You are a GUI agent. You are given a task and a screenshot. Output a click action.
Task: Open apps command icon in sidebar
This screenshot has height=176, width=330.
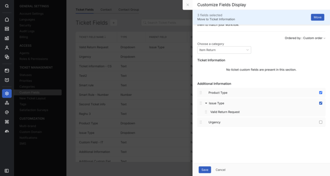[7, 121]
